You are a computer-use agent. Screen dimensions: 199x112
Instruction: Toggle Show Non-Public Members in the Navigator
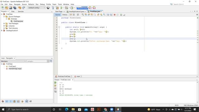tap(14, 101)
